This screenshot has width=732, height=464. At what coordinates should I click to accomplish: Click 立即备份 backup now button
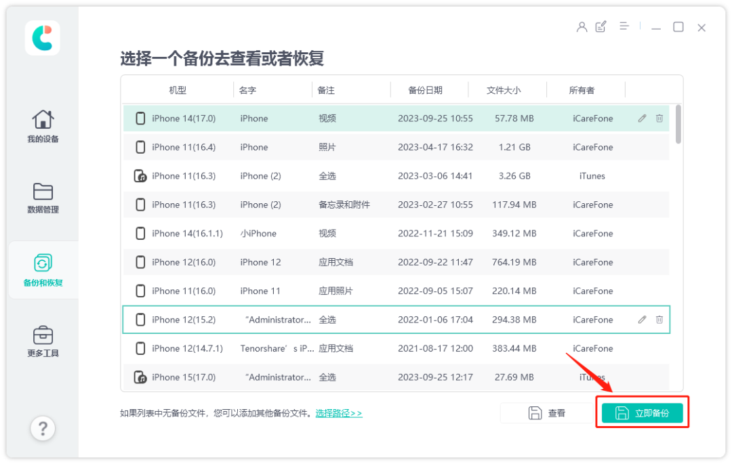643,413
